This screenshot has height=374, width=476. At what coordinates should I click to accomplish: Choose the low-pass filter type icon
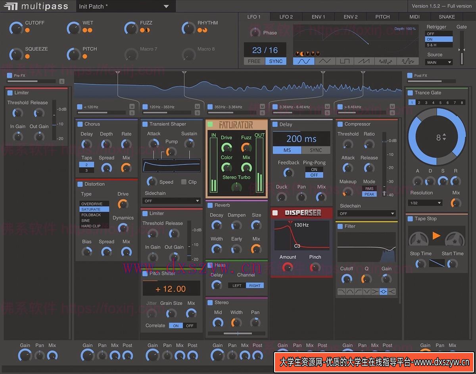(x=341, y=292)
